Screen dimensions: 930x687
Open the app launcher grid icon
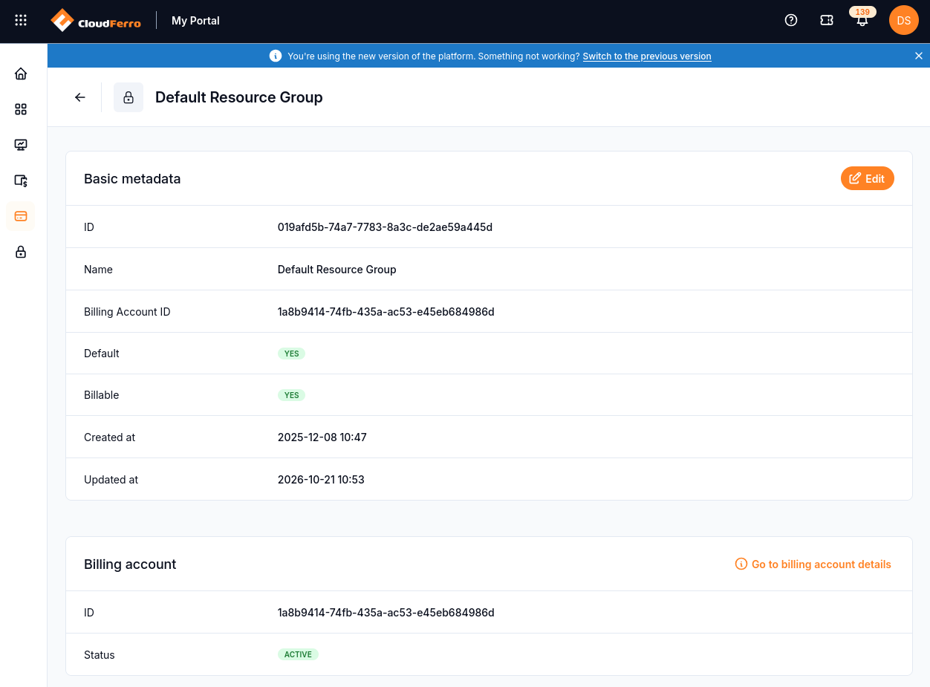(x=21, y=21)
